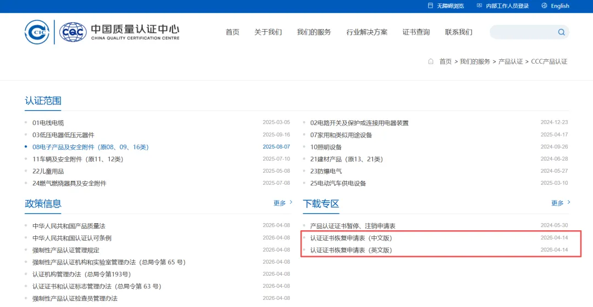Click into the search input field
Viewport: 593px width, 307px height.
(524, 32)
